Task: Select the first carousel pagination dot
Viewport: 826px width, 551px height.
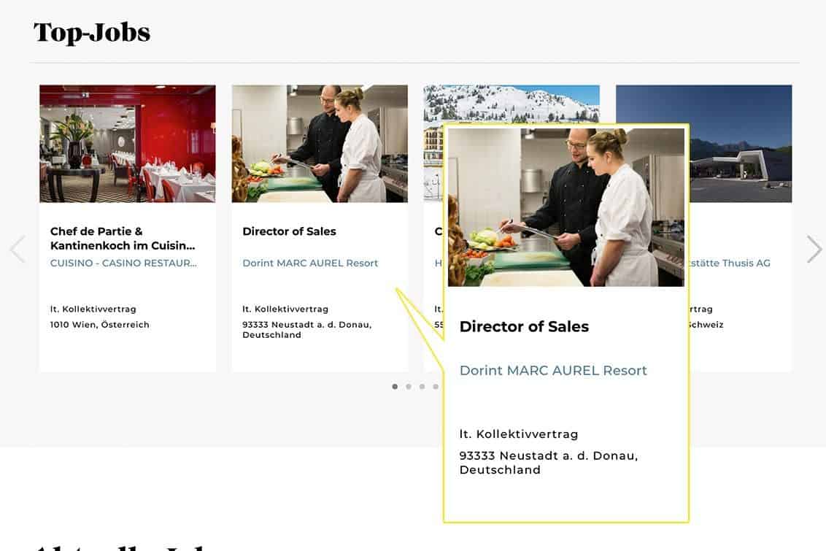Action: click(x=395, y=387)
